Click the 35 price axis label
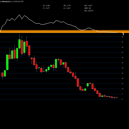 pos(123,63)
